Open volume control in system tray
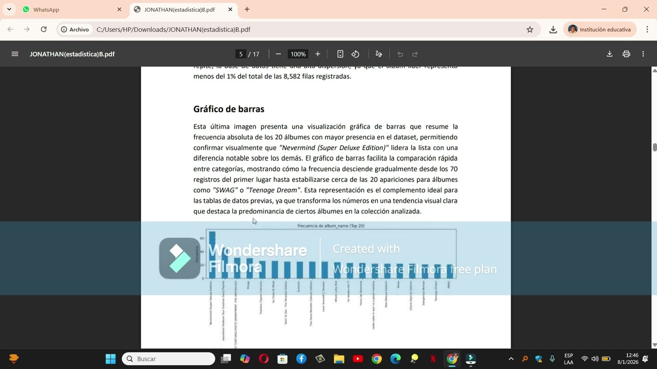Screen dimensions: 657x369 pyautogui.click(x=595, y=359)
